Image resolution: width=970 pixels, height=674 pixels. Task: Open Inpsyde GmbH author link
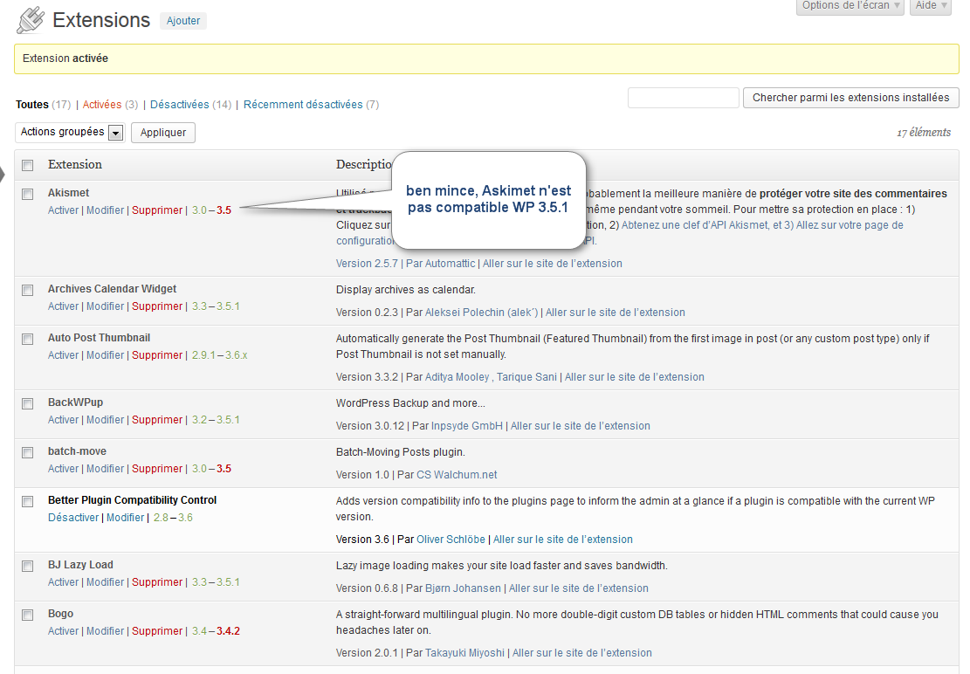pyautogui.click(x=467, y=426)
